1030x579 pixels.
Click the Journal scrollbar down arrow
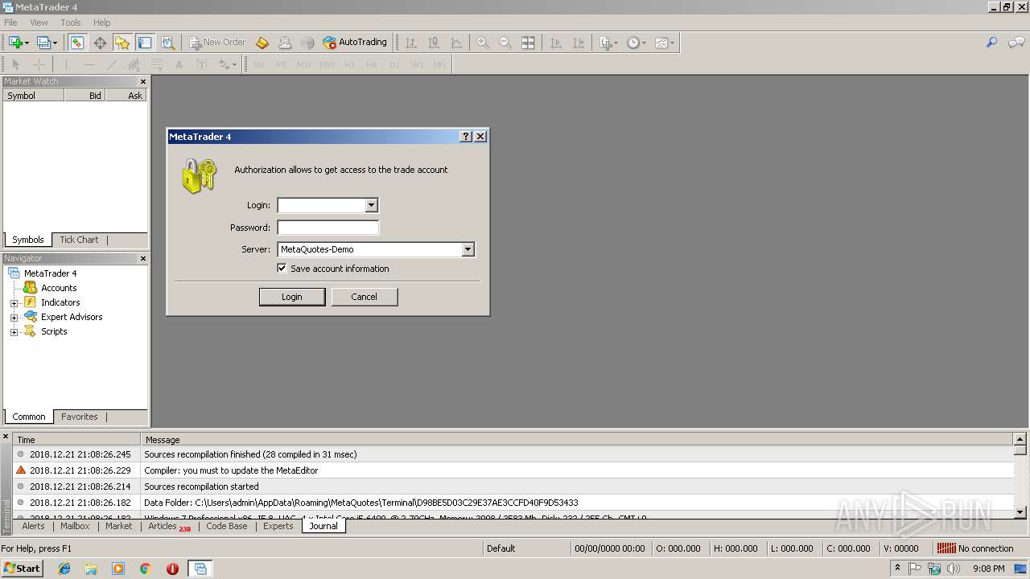coord(1020,511)
